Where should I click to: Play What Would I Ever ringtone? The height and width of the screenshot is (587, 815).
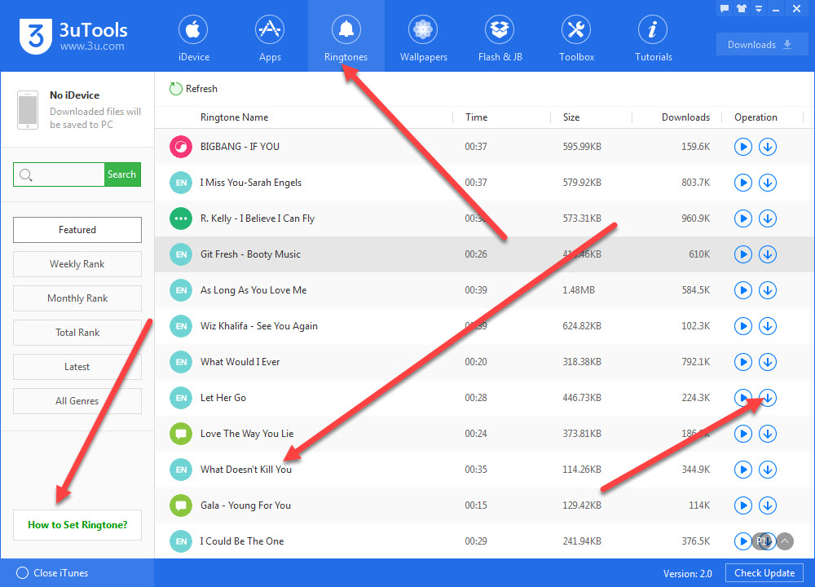coord(743,362)
